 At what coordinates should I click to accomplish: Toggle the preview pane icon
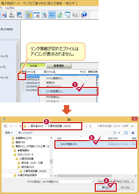pos(126,133)
